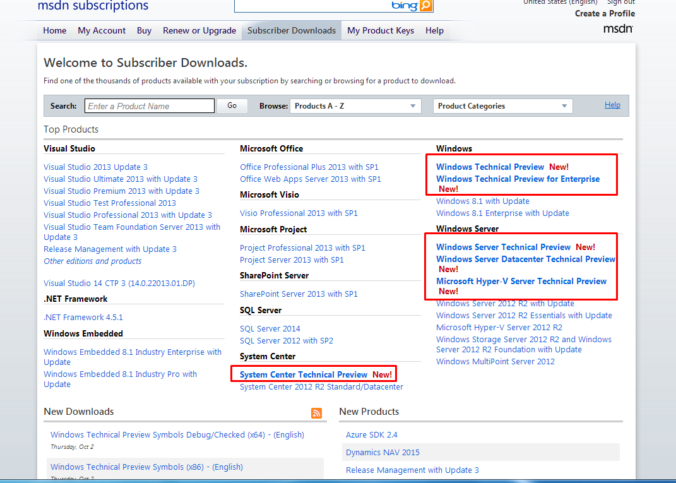This screenshot has height=483, width=676.
Task: Go to the Home tab
Action: (x=55, y=30)
